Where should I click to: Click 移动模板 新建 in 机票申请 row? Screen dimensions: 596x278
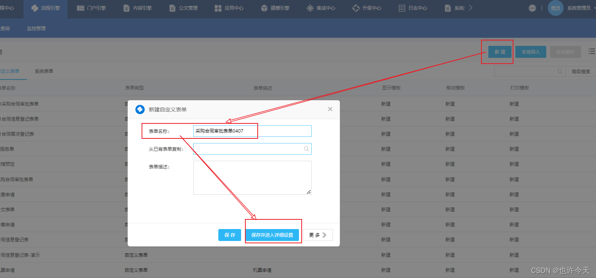click(450, 270)
